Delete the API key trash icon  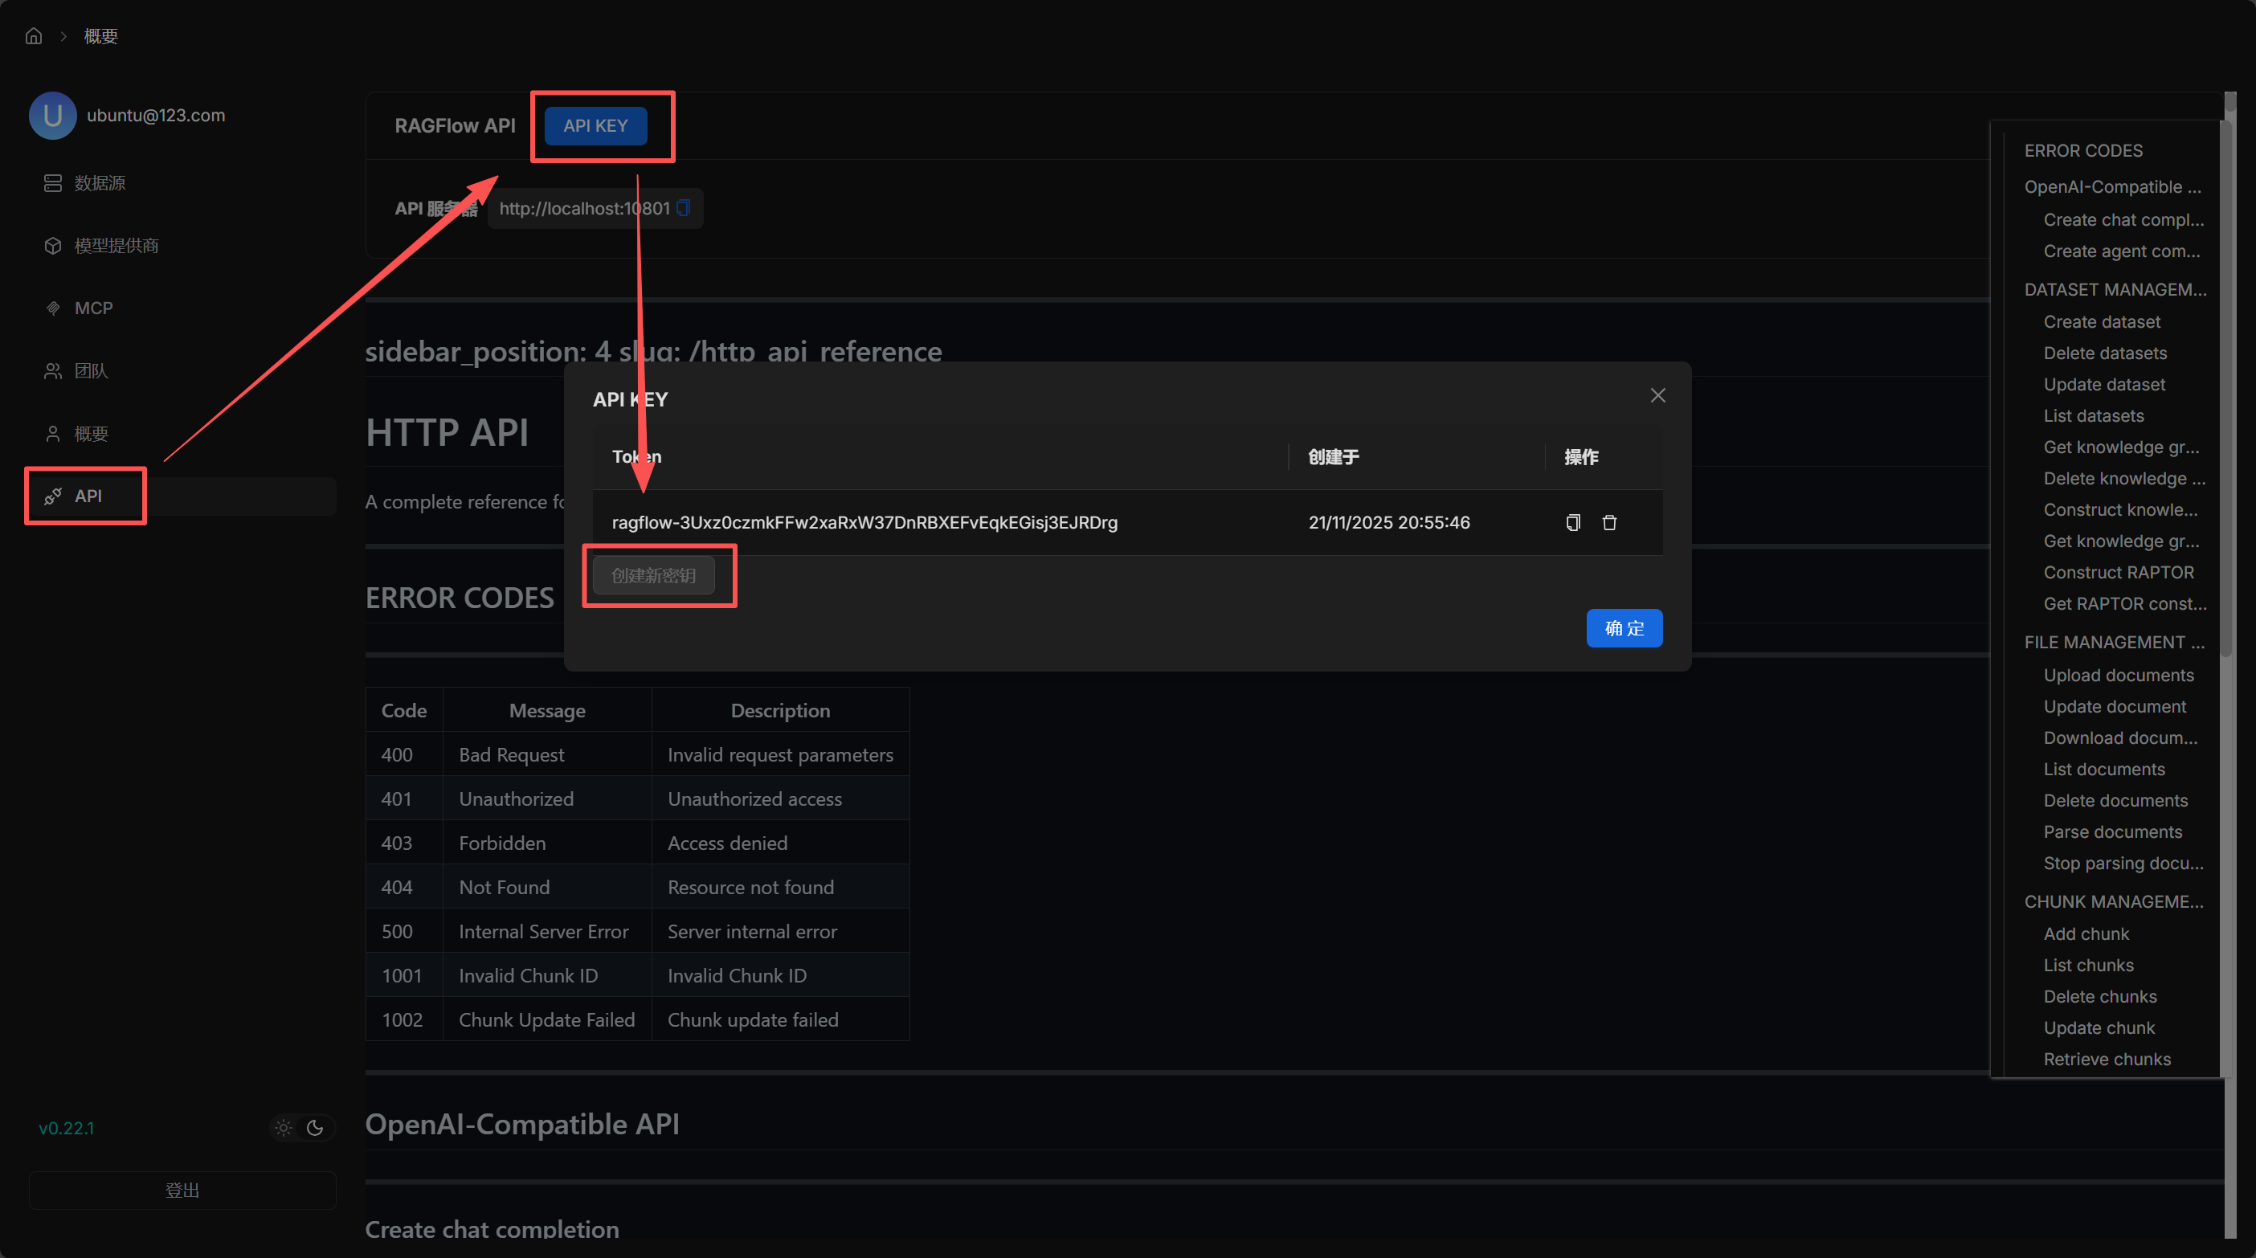[1608, 523]
